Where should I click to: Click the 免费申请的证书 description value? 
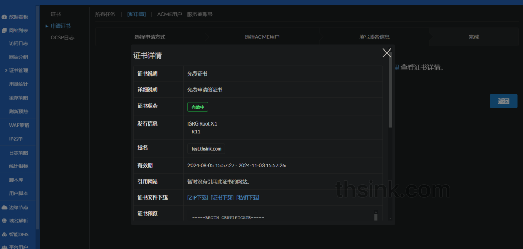tap(205, 90)
